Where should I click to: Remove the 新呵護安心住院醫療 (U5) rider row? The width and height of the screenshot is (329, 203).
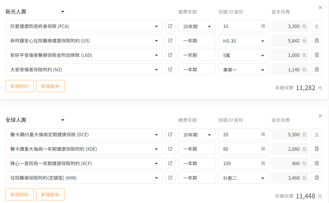click(317, 41)
